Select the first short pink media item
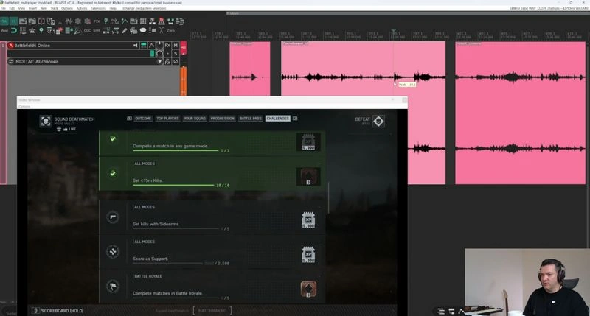Screen dimensions: 590x316 250,69
